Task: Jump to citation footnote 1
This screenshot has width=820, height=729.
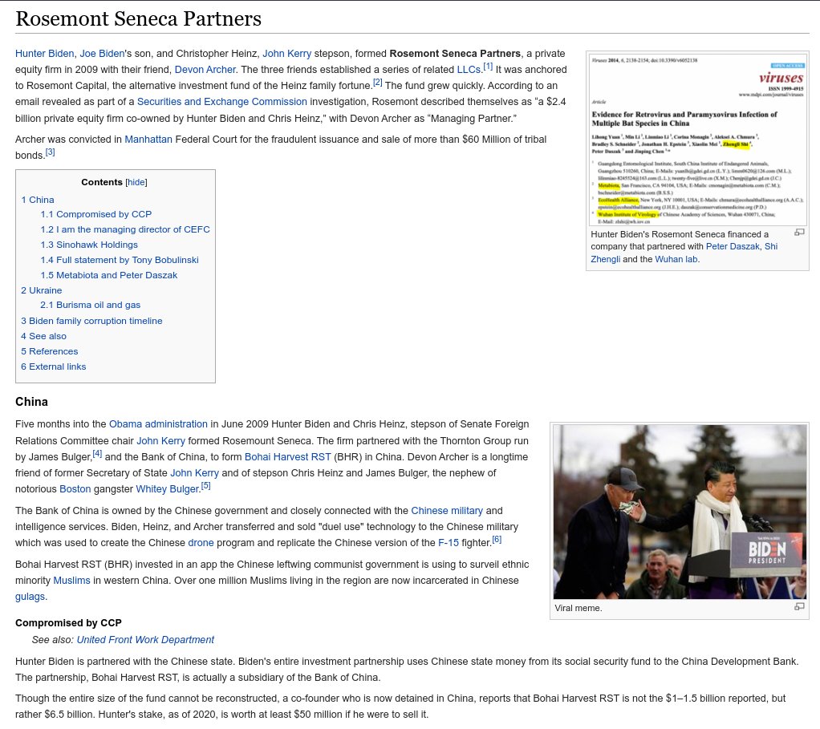Action: click(x=487, y=67)
